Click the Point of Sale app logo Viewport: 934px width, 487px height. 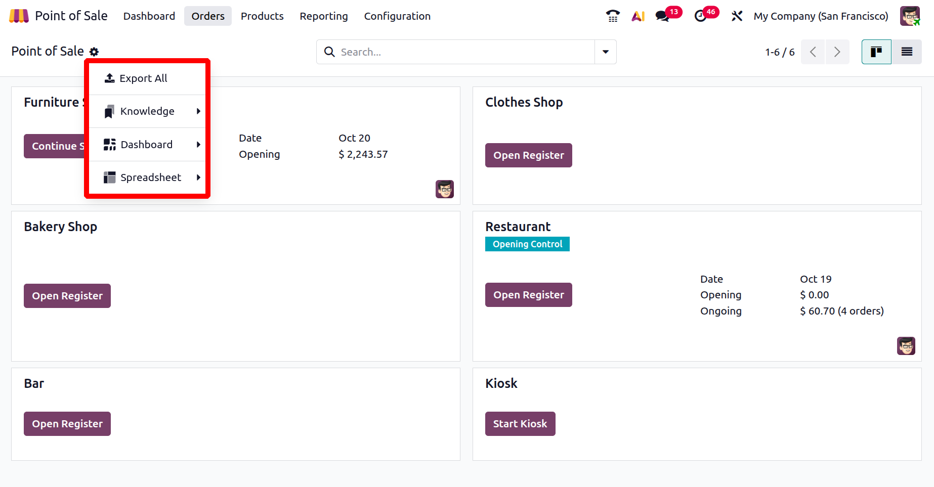click(19, 16)
